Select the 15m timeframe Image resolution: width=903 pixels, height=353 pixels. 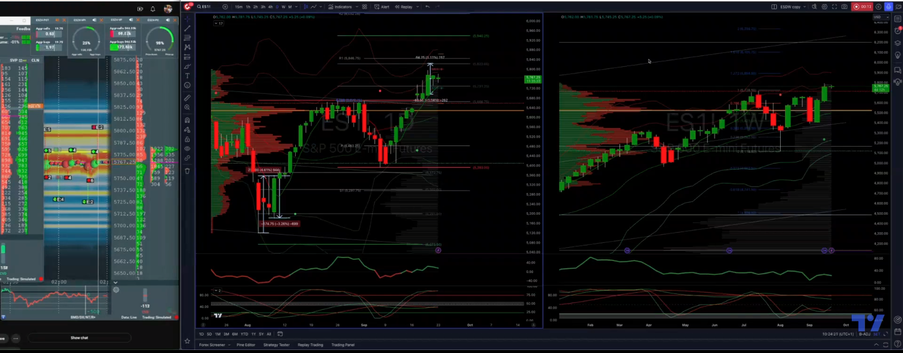click(239, 7)
